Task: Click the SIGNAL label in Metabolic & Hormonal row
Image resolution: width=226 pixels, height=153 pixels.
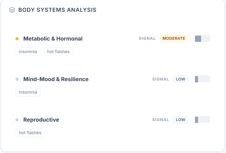Action: coord(147,38)
